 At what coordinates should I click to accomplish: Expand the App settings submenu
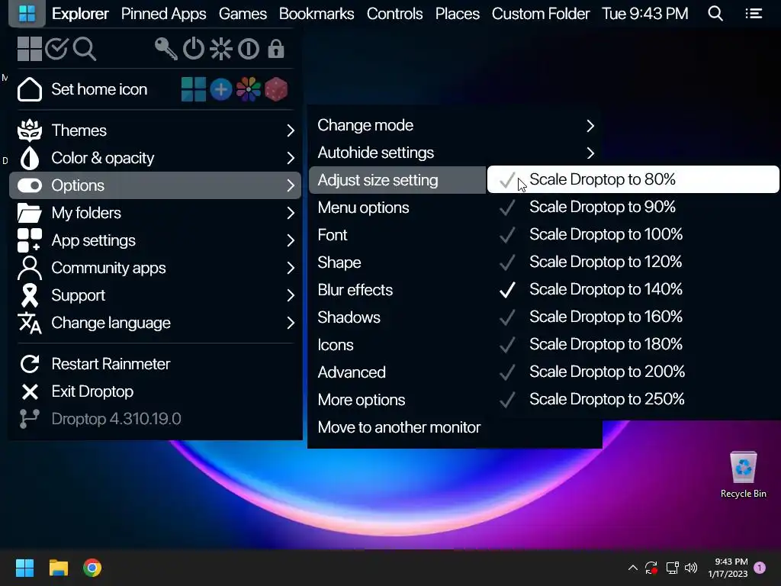point(155,240)
